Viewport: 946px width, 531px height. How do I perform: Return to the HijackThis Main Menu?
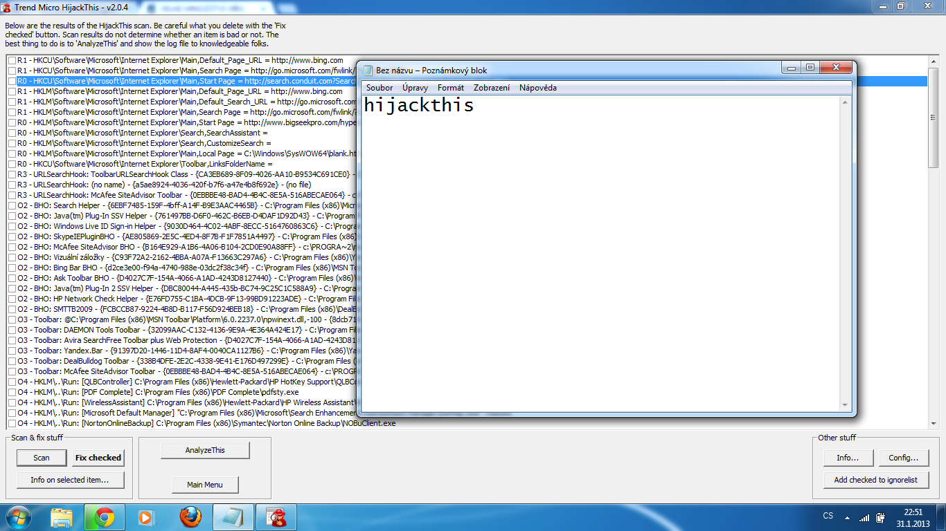click(205, 485)
